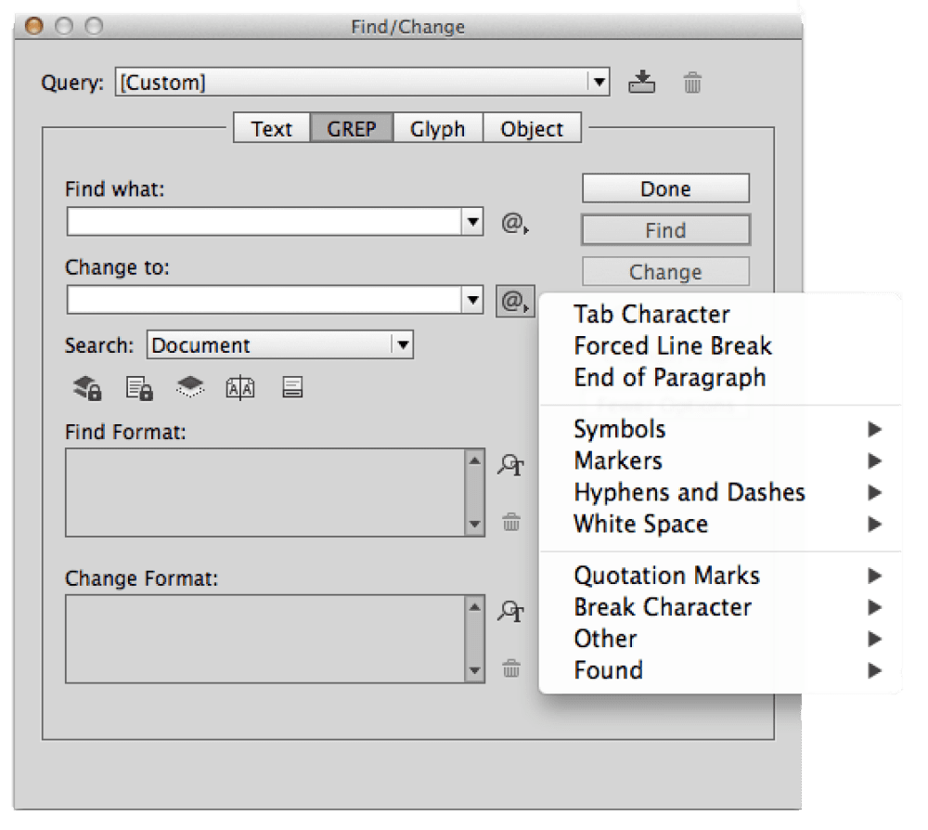Toggle Include Master Pages search option
928x830 pixels.
pos(240,388)
